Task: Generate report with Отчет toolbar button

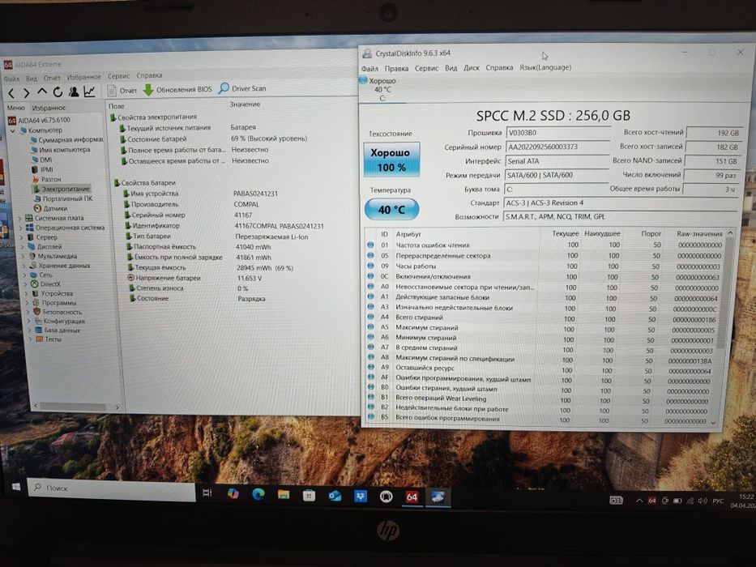Action: (122, 90)
